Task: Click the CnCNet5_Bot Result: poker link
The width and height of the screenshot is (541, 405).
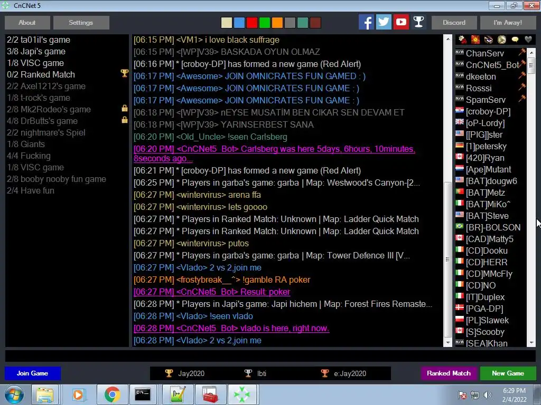Action: 212,292
